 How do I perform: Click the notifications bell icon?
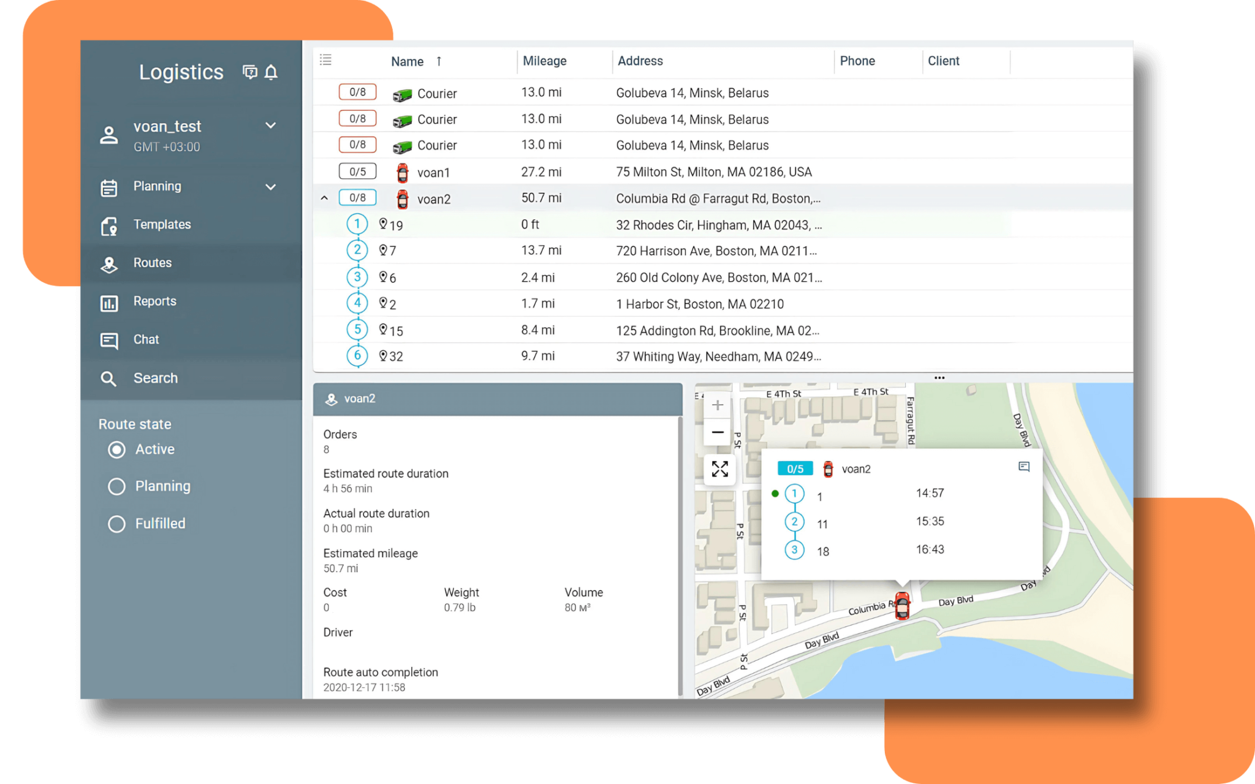click(271, 72)
